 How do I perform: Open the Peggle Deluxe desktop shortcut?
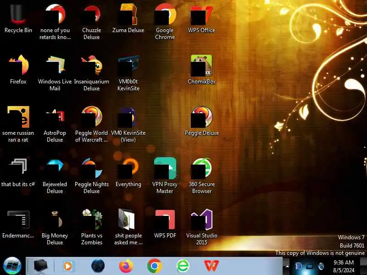(201, 121)
